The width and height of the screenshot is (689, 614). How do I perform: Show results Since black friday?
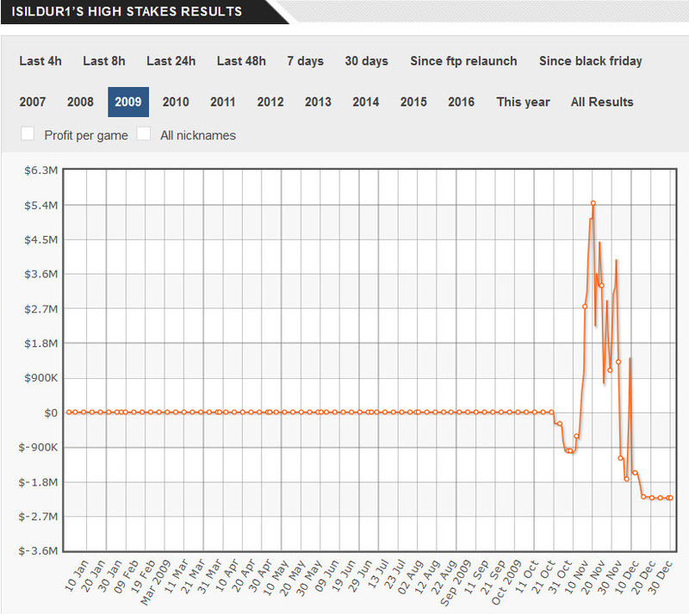pos(590,61)
